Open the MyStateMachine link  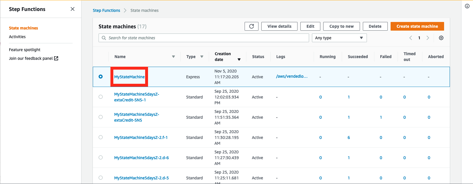(x=129, y=77)
